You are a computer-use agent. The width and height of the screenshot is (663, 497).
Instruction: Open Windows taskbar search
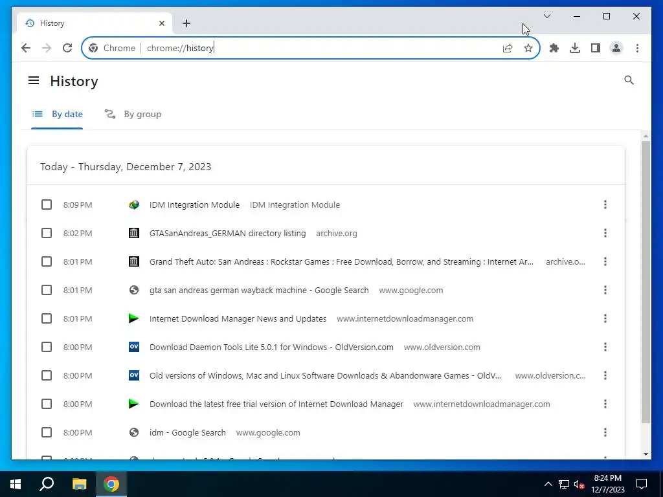point(47,484)
